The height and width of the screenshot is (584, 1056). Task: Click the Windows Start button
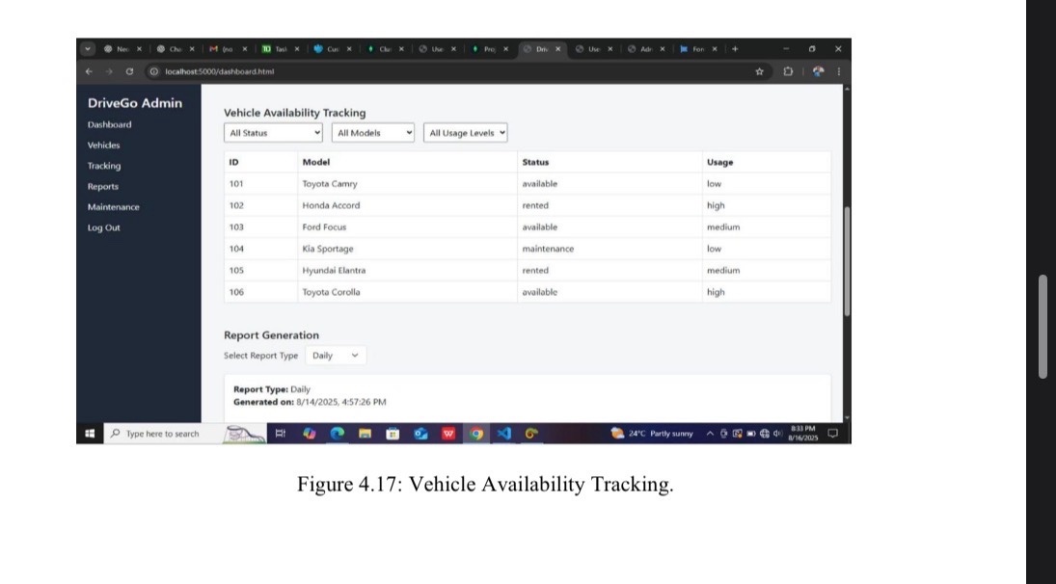coord(92,434)
